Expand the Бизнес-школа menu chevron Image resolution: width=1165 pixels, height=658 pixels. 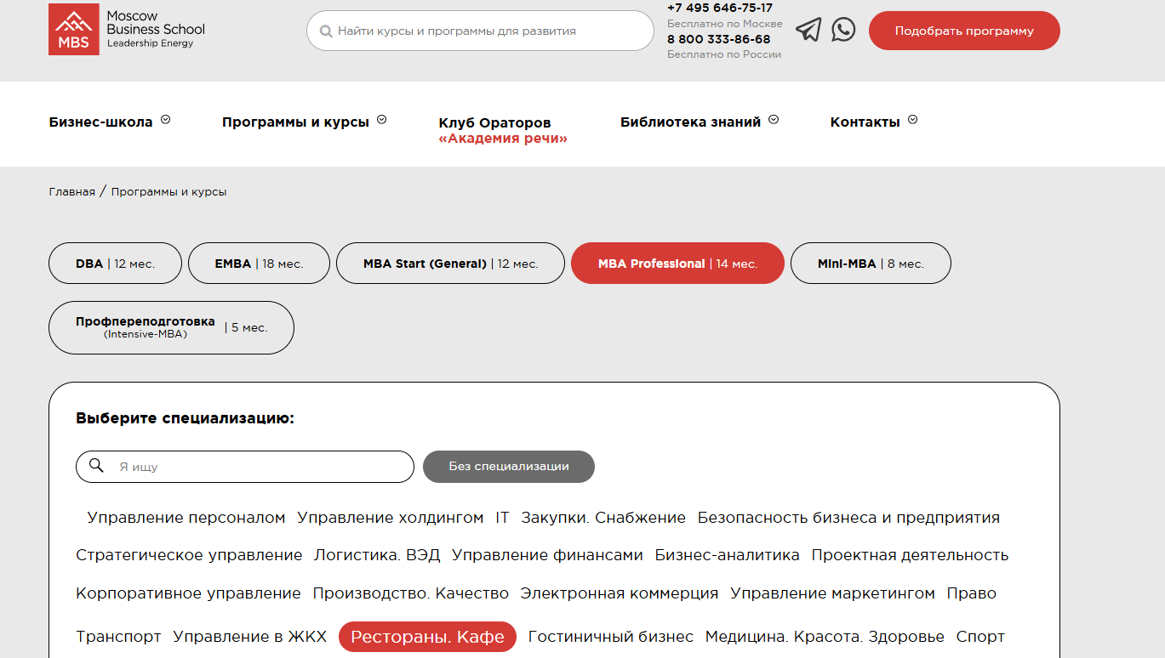pos(166,120)
